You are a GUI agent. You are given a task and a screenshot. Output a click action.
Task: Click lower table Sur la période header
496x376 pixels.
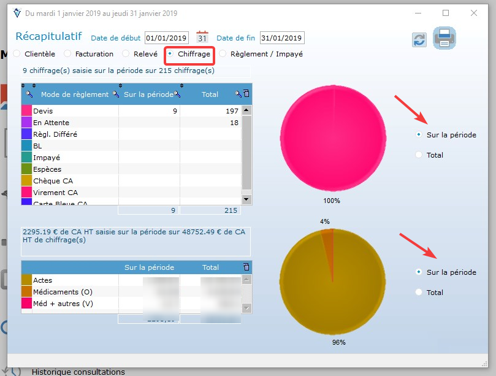[150, 267]
